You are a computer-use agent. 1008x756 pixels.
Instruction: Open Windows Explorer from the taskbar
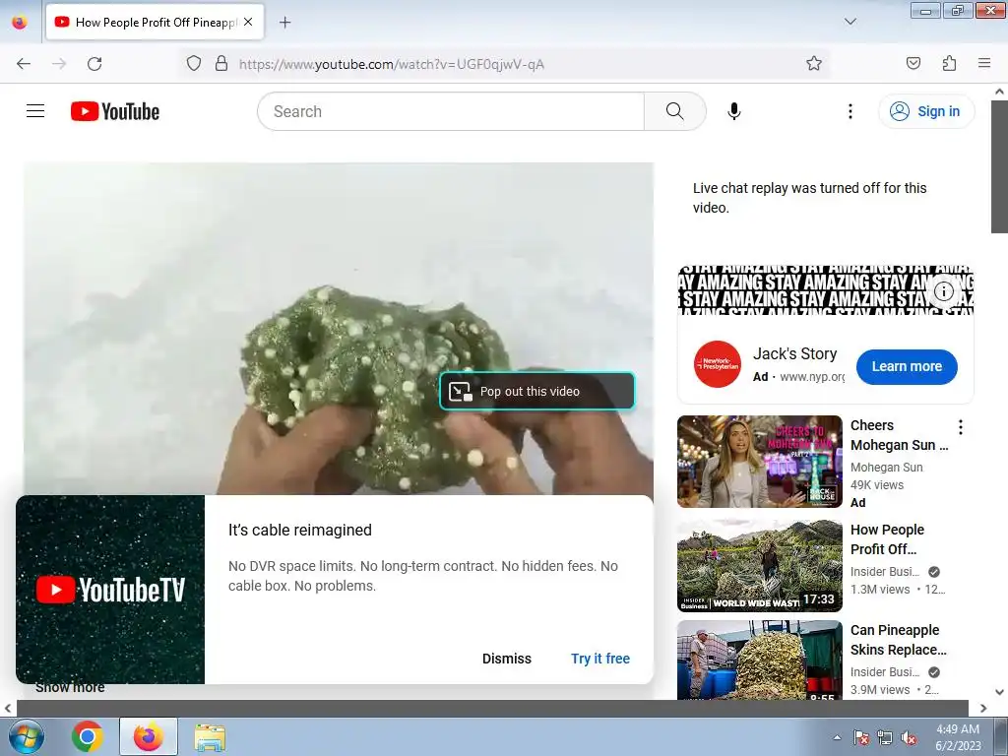pyautogui.click(x=210, y=736)
